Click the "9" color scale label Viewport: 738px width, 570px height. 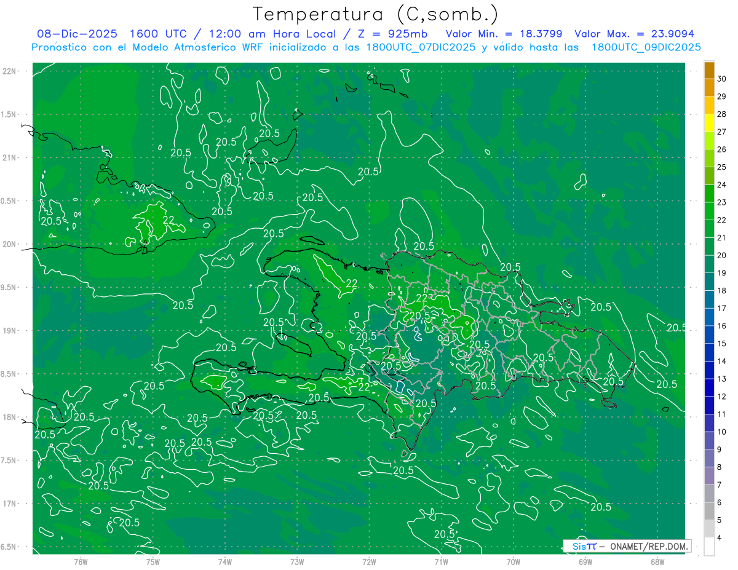tap(720, 449)
